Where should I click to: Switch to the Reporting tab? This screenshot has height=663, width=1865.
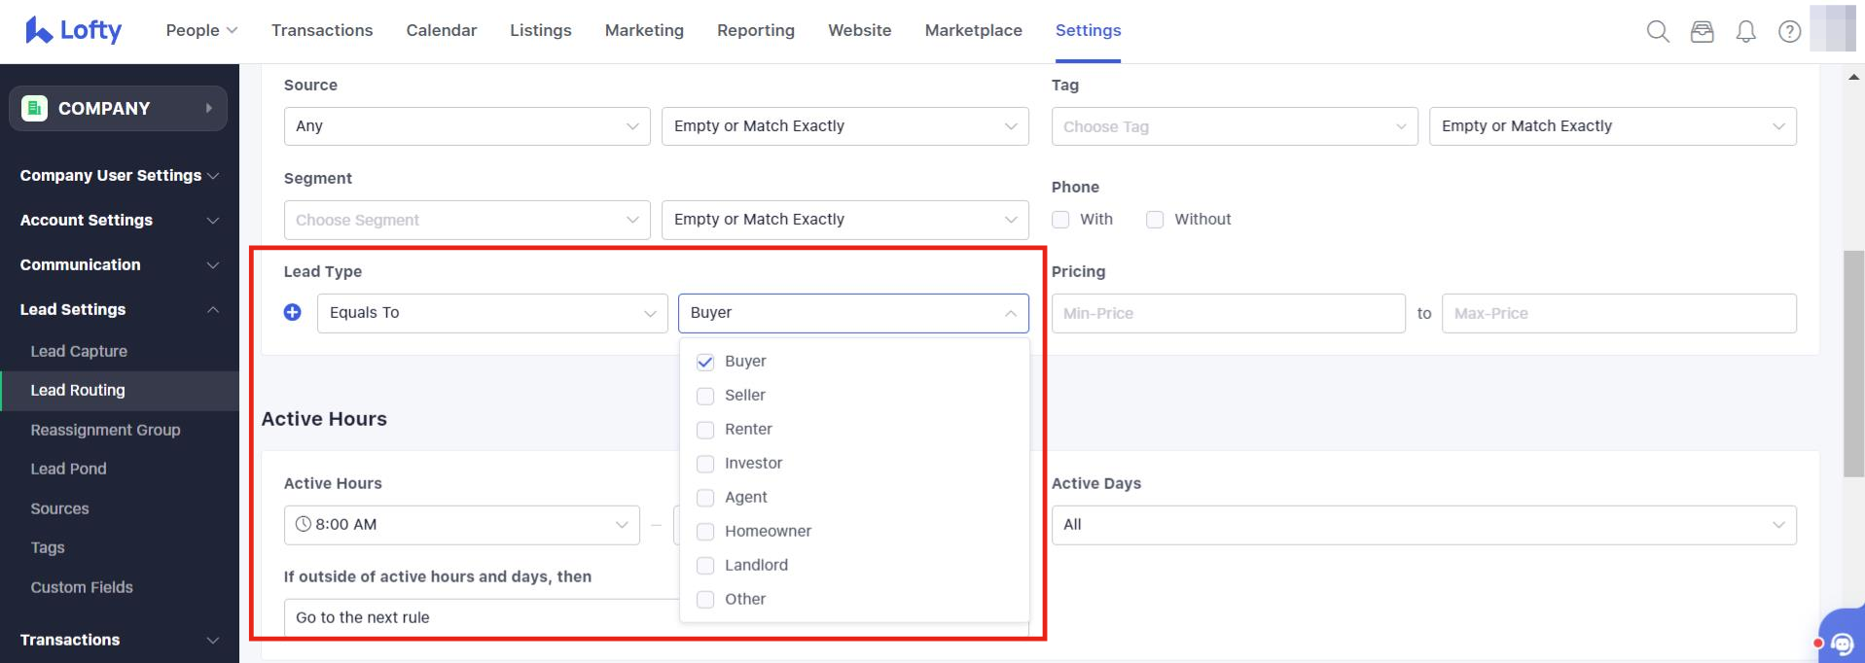click(755, 30)
